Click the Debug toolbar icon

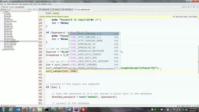point(189,7)
